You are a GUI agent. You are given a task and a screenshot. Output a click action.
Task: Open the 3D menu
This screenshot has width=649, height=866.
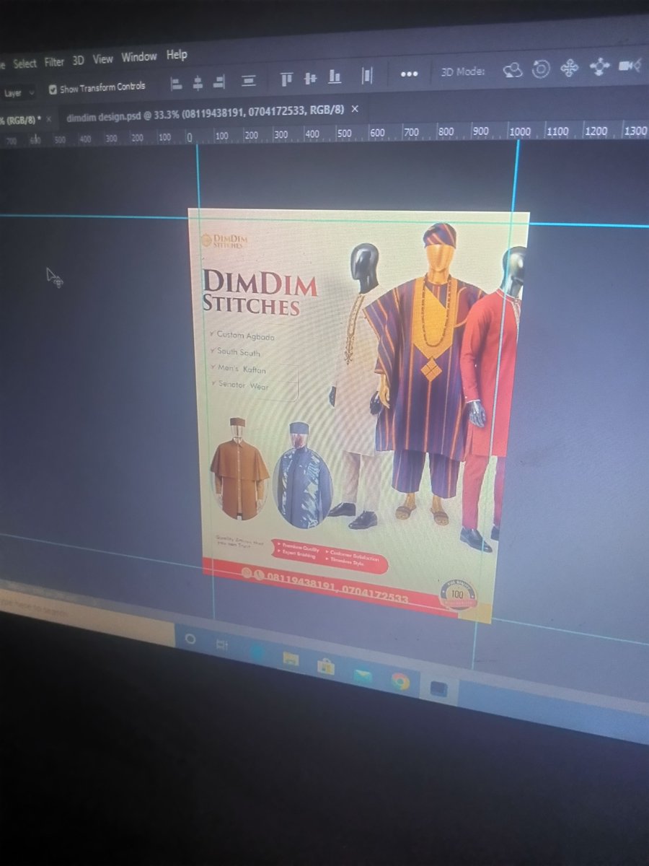click(x=78, y=61)
